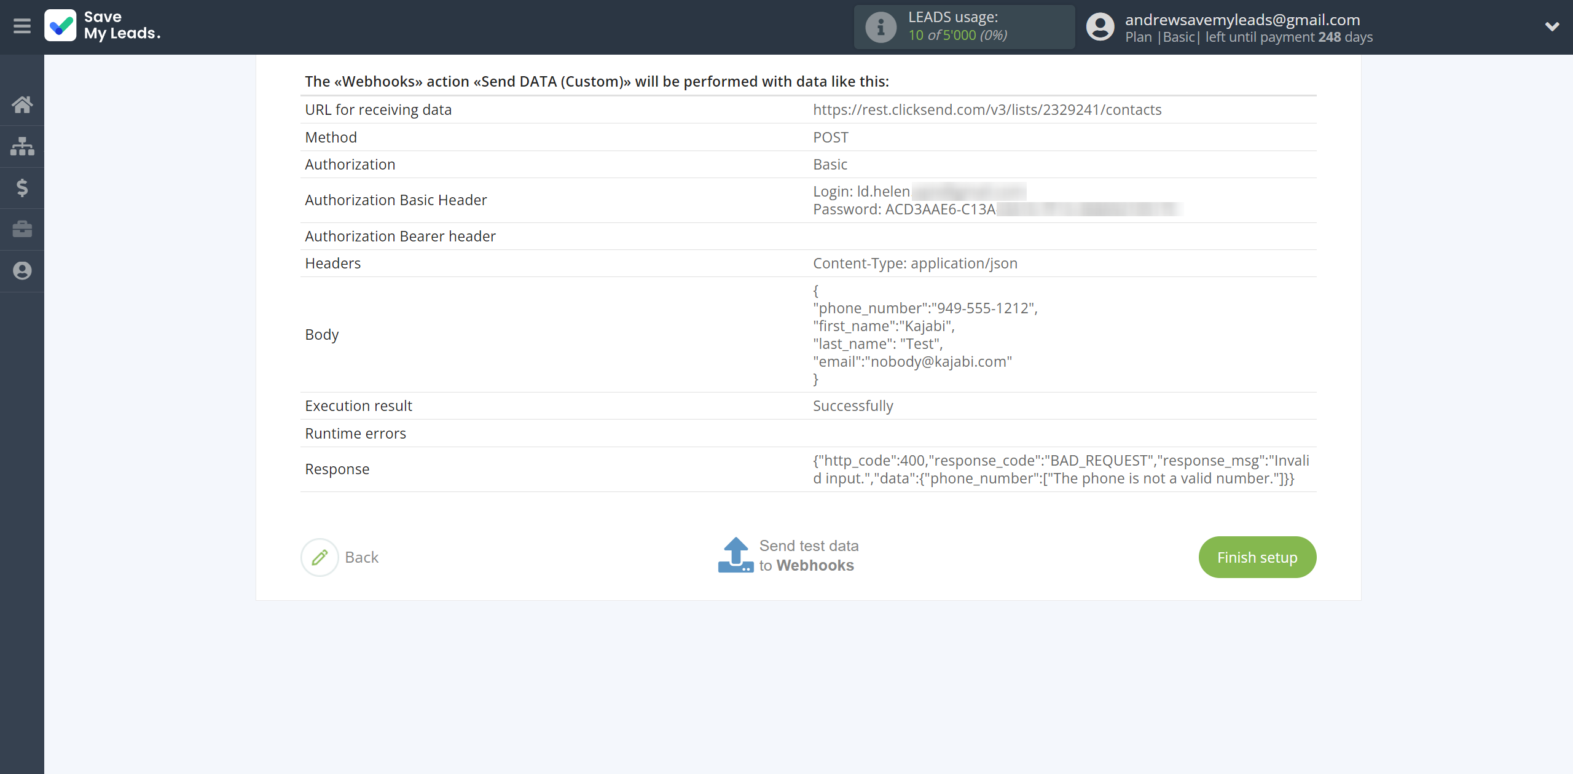Click the POST method value
1573x774 pixels.
tap(830, 137)
